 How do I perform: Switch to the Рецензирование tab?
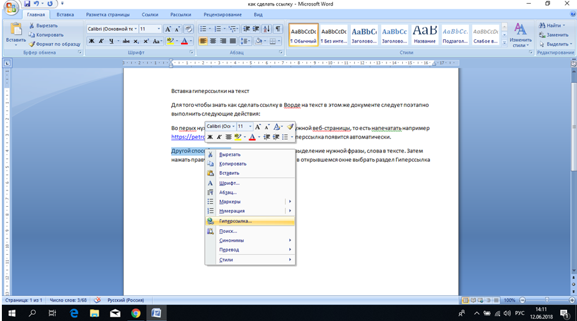click(223, 15)
